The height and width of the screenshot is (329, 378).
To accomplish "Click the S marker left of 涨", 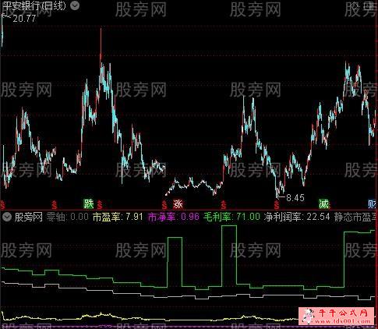I will [x=164, y=205].
